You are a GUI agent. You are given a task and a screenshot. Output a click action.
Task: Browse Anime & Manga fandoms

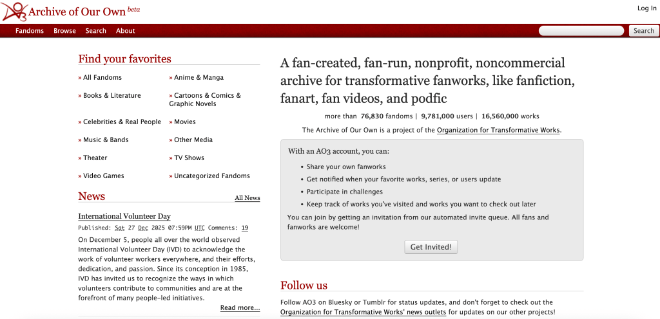tap(199, 78)
